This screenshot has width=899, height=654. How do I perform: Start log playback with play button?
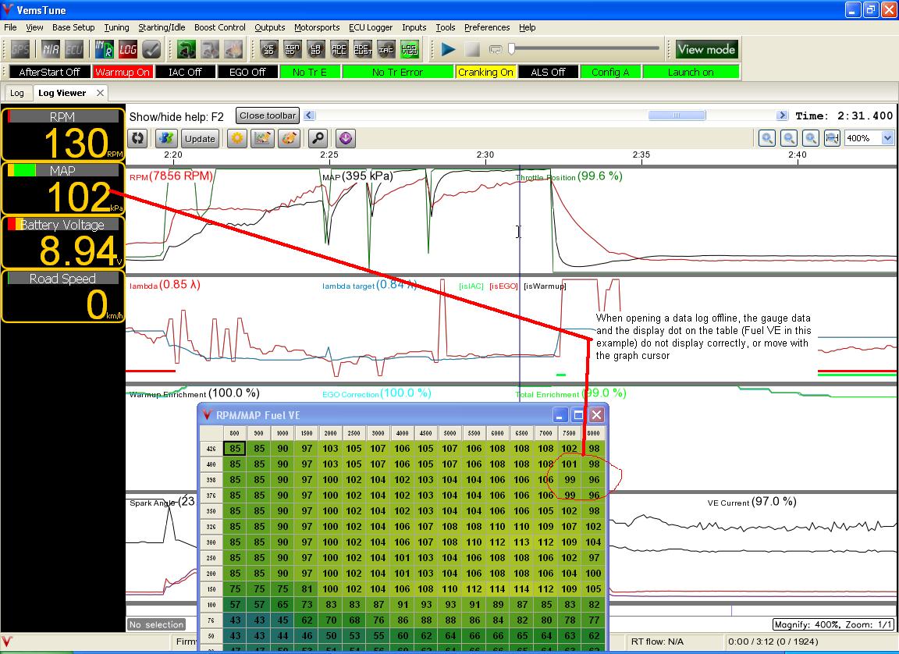tap(449, 49)
